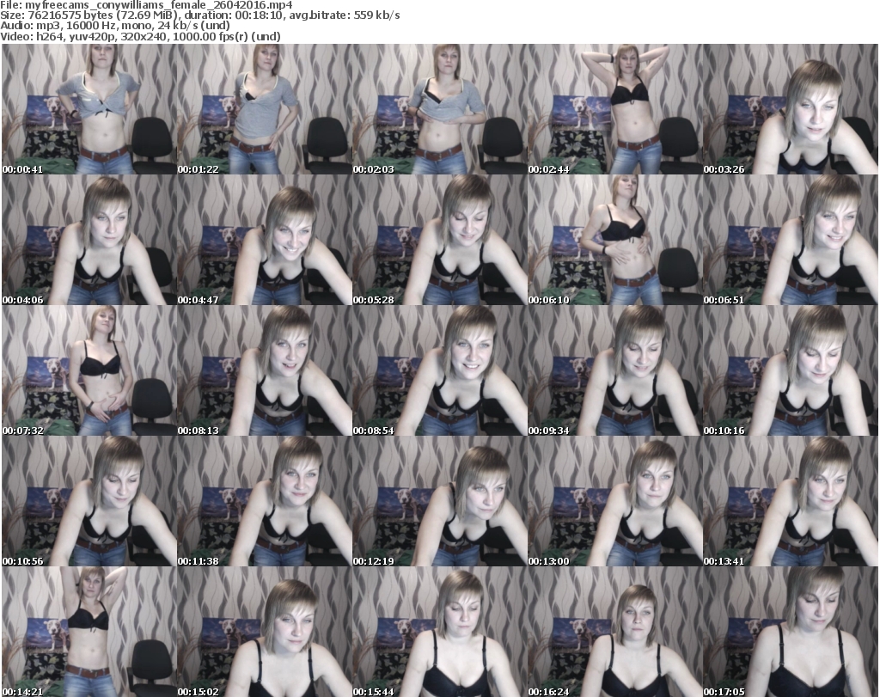Open the thumbnail timestamped 00:16:24
Viewport: 880px width, 697px height.
[x=614, y=632]
